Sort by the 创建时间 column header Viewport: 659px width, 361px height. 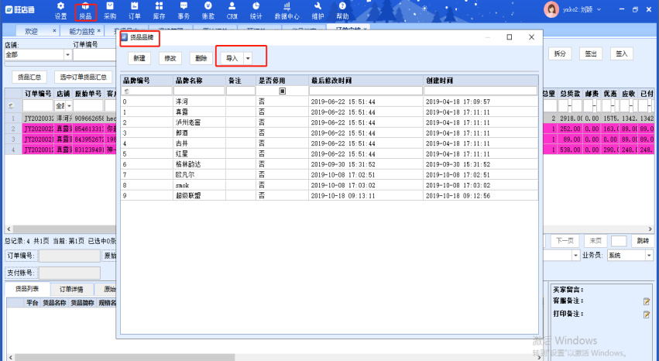tap(480, 81)
